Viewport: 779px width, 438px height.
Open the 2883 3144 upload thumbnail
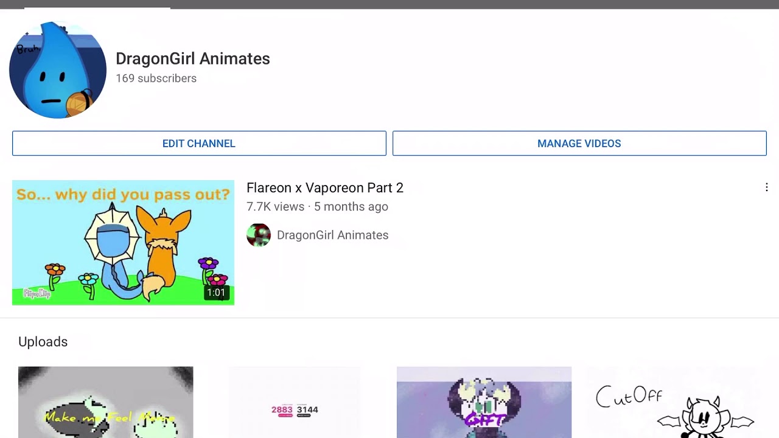point(295,402)
